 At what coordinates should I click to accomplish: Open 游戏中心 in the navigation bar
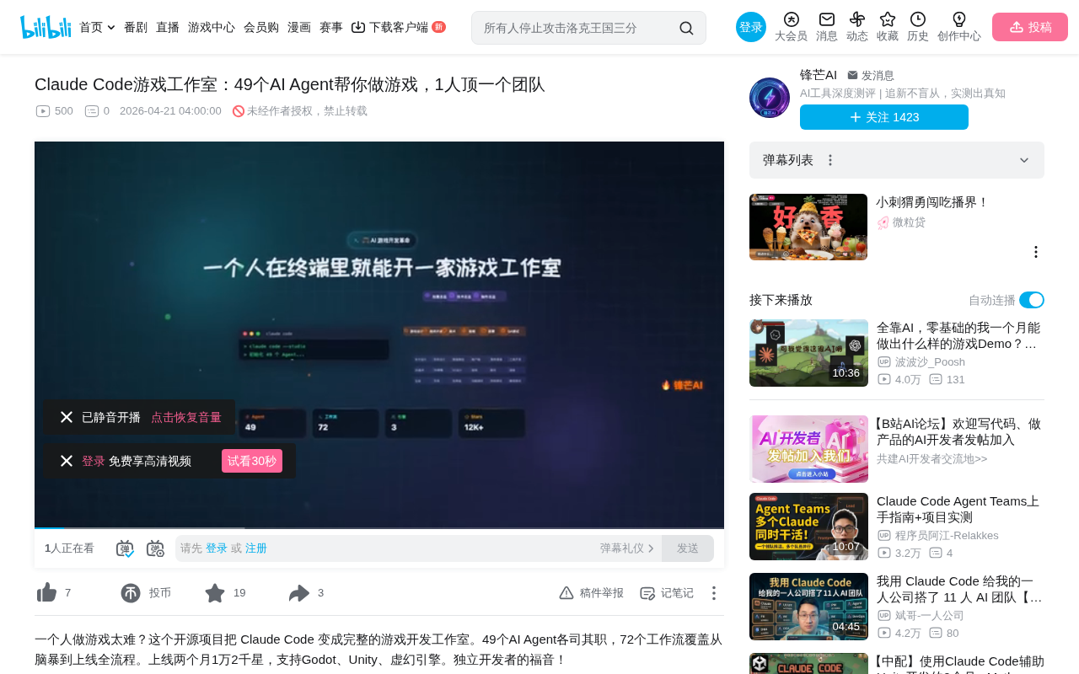point(212,27)
